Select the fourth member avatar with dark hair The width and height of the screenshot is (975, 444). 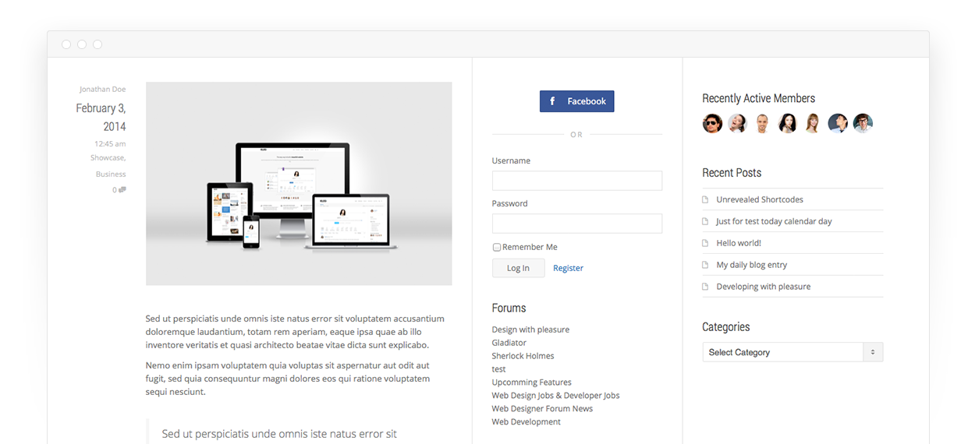[787, 123]
